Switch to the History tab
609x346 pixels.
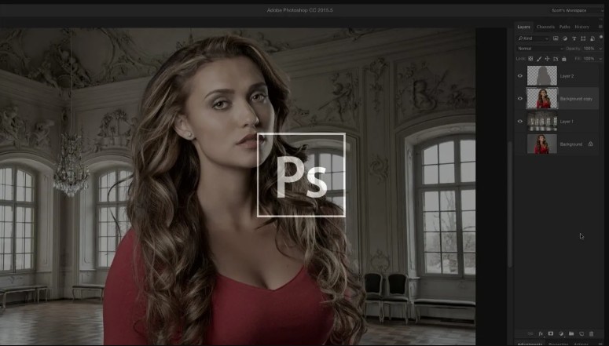pyautogui.click(x=581, y=27)
